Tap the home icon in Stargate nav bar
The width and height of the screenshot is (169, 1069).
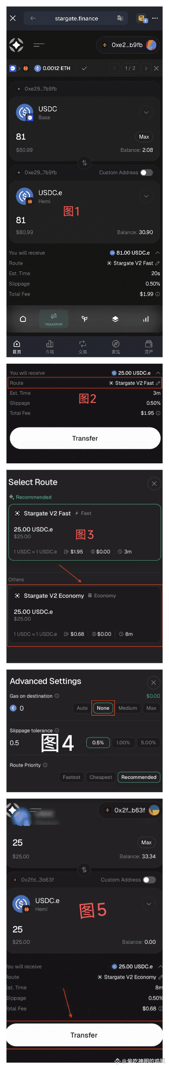[x=23, y=319]
